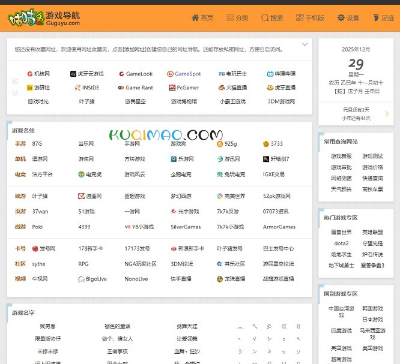This screenshot has width=400, height=364.
Task: Open 完美世界 icon link
Action: click(x=231, y=196)
